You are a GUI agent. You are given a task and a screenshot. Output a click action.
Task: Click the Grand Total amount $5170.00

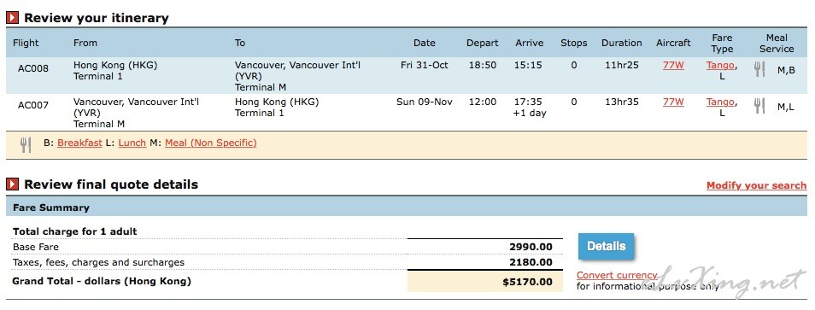click(527, 282)
